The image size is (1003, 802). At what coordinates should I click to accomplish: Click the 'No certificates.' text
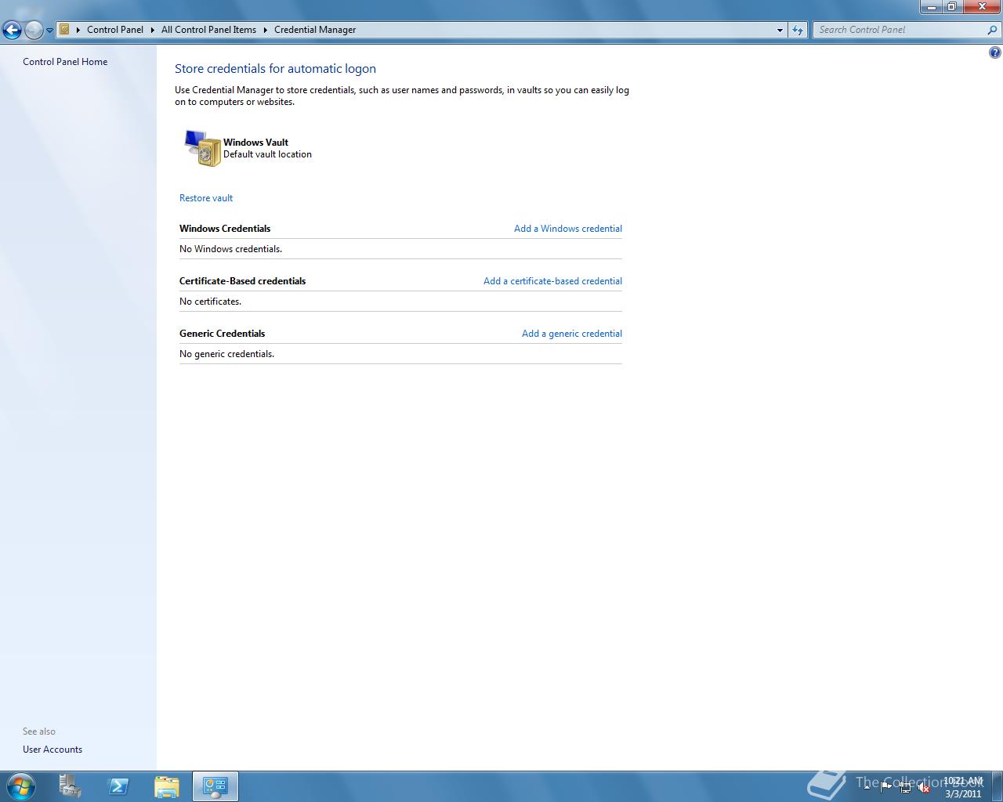(210, 302)
